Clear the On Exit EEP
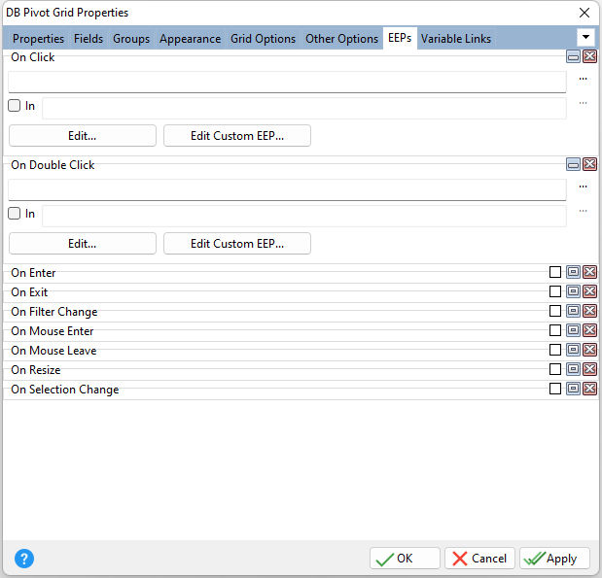 [x=590, y=291]
